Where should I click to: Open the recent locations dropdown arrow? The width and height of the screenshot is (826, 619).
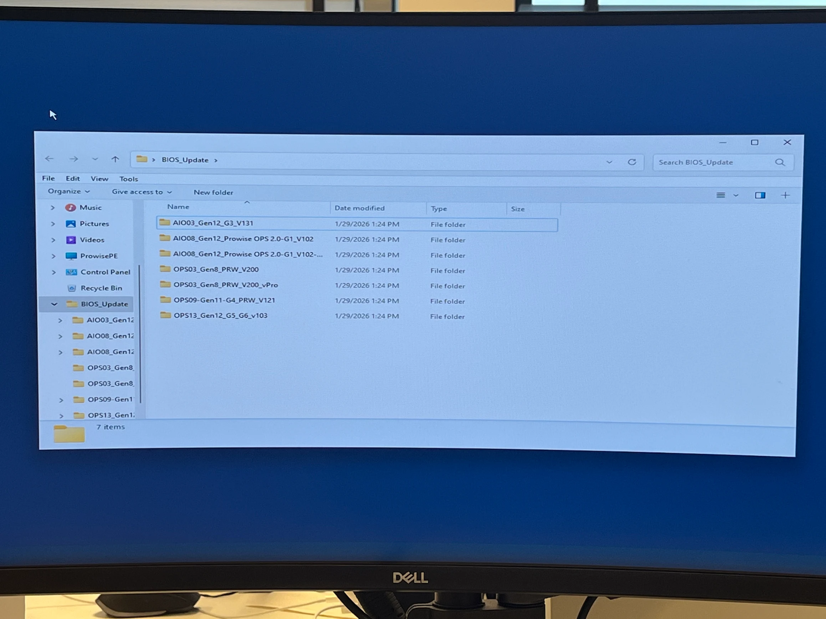pyautogui.click(x=95, y=159)
